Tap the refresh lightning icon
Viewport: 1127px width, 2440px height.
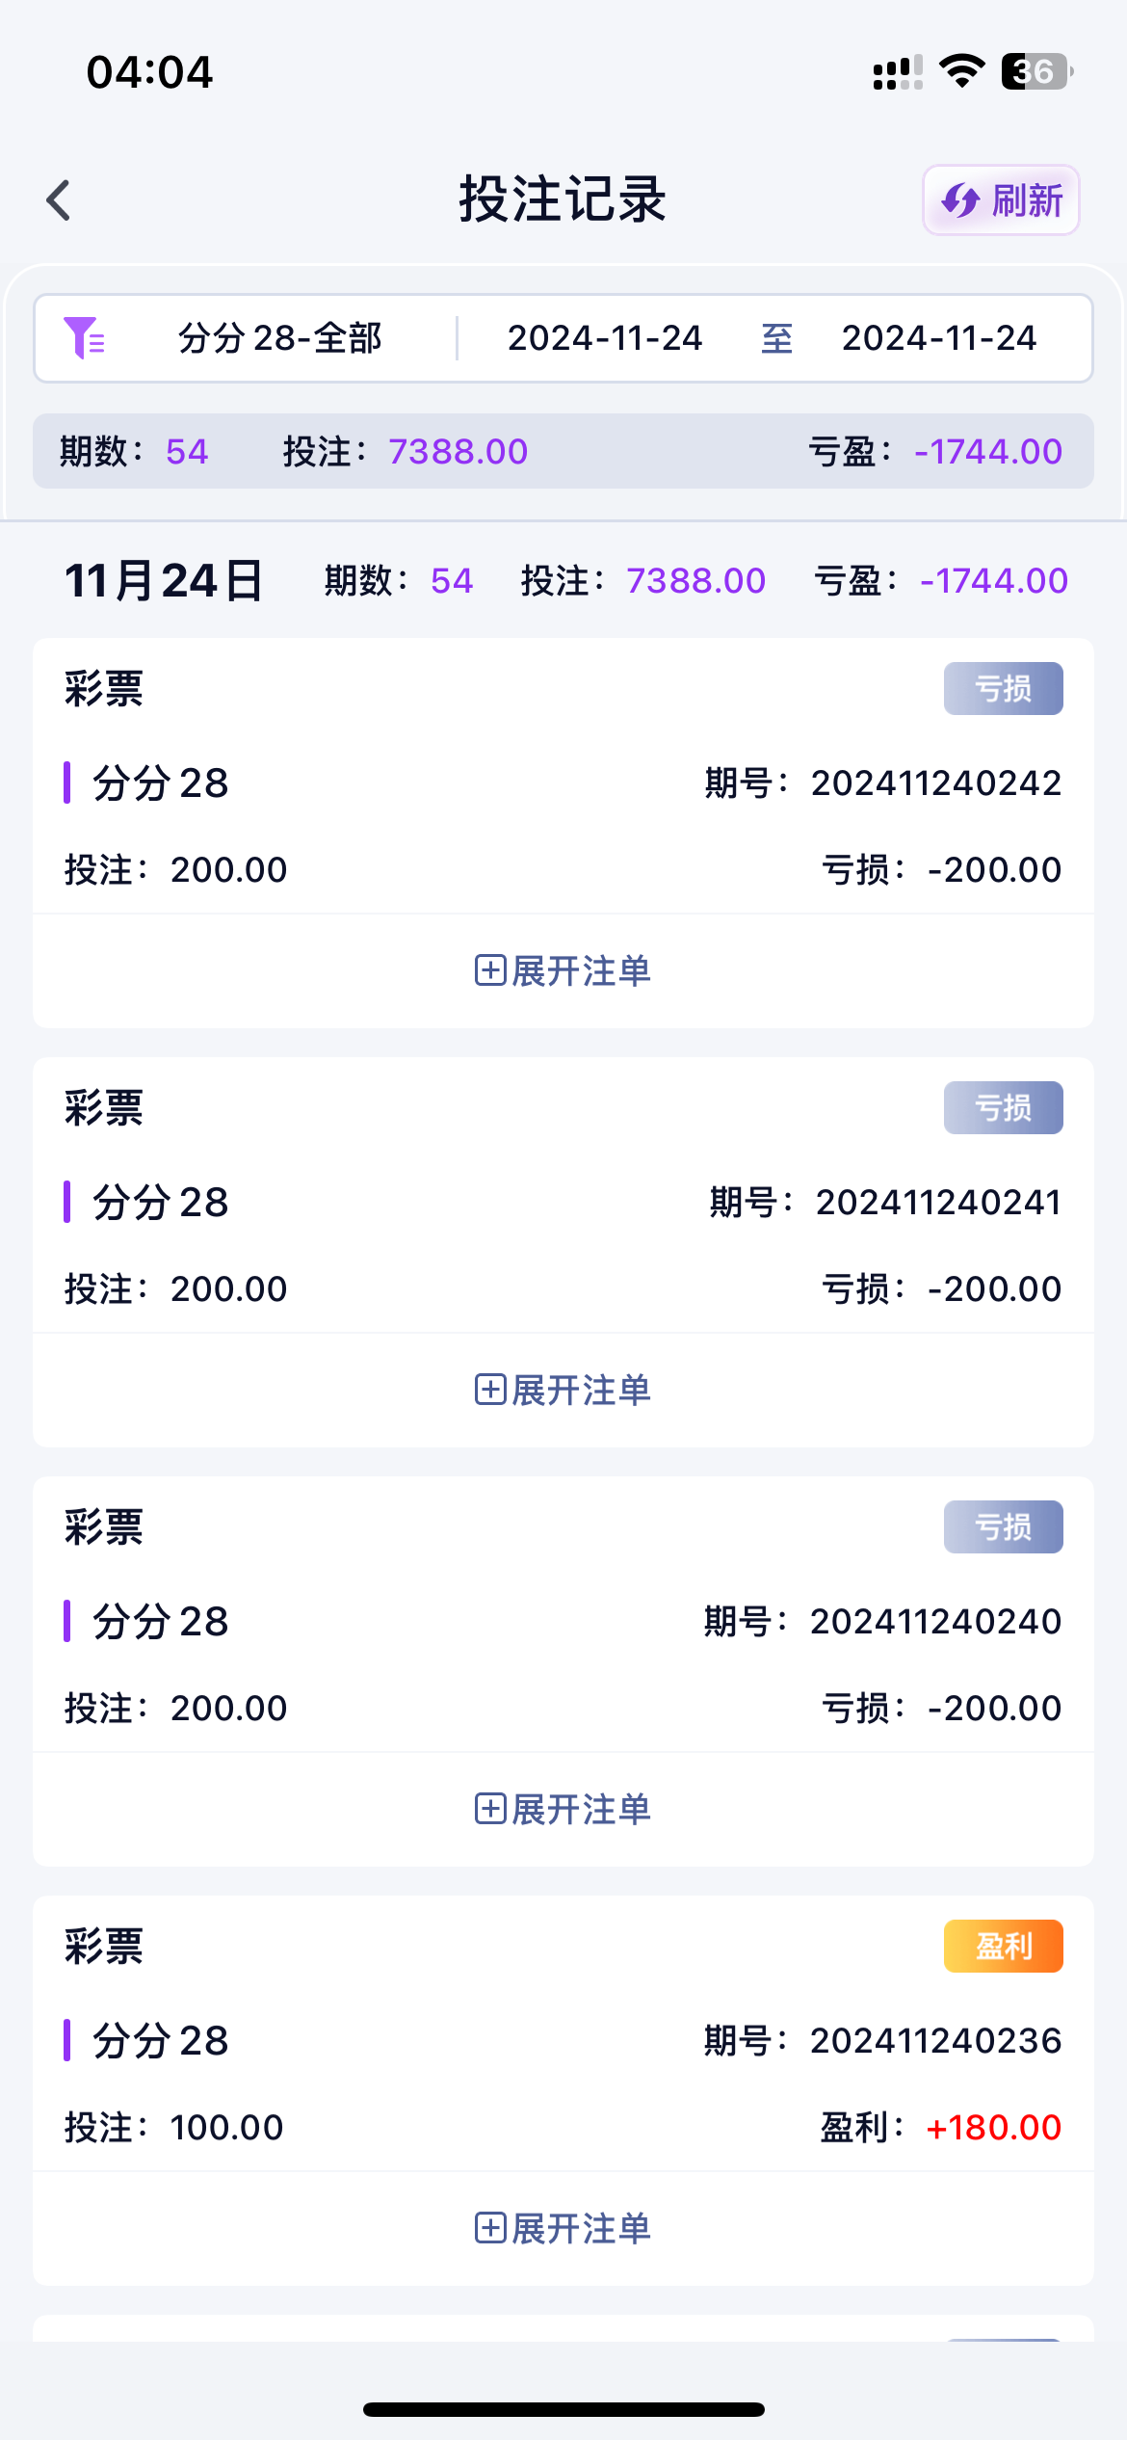coord(960,200)
